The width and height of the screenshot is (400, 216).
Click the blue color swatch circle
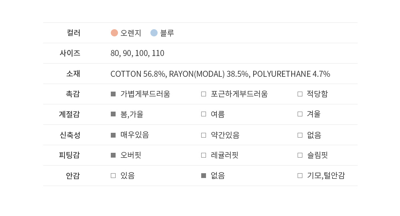tap(154, 33)
